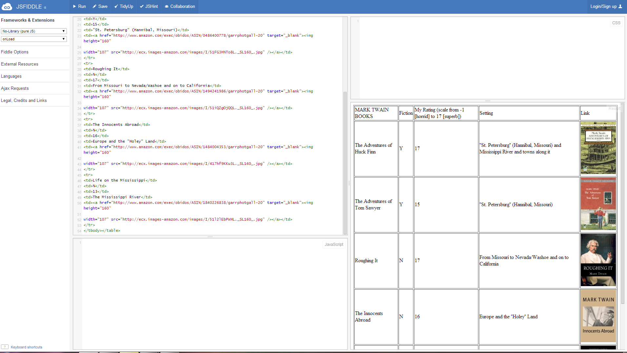The width and height of the screenshot is (627, 353).
Task: Click the Link column header
Action: click(x=598, y=113)
